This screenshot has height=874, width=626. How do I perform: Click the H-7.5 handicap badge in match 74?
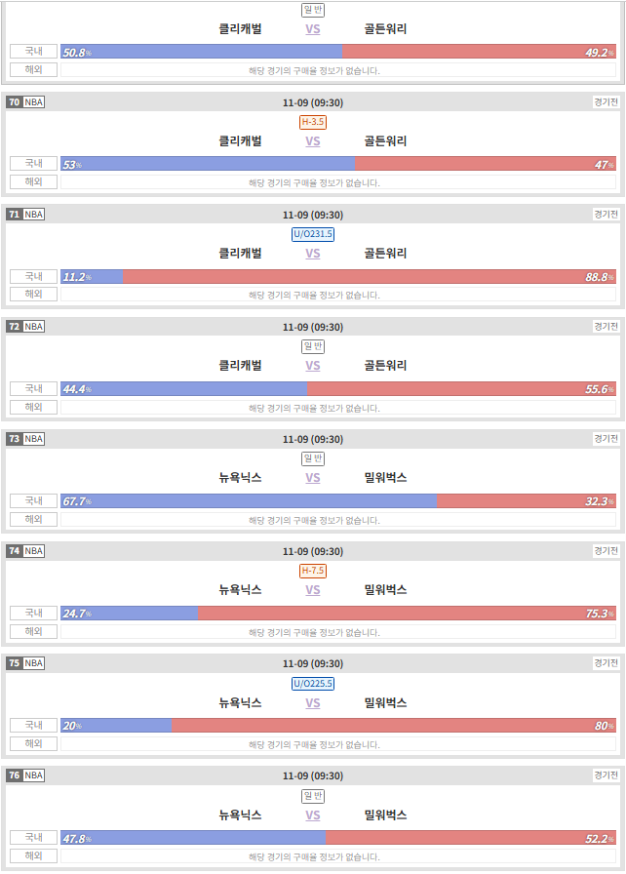tap(312, 571)
